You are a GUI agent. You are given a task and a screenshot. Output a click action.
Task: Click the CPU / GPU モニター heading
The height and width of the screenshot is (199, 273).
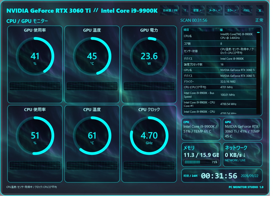[x=27, y=21]
